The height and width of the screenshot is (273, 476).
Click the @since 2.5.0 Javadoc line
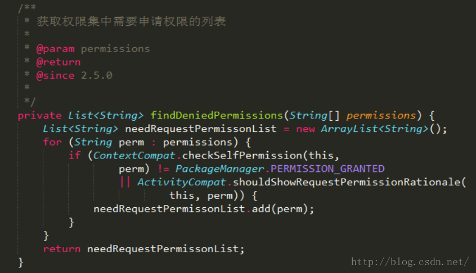74,75
